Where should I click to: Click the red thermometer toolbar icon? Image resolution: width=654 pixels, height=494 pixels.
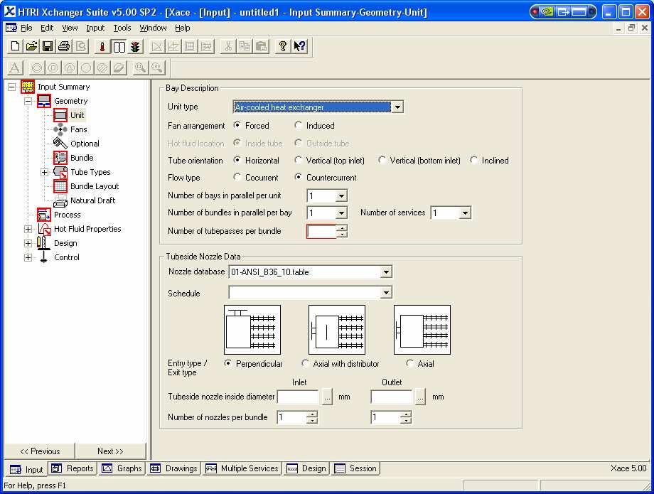pyautogui.click(x=102, y=46)
